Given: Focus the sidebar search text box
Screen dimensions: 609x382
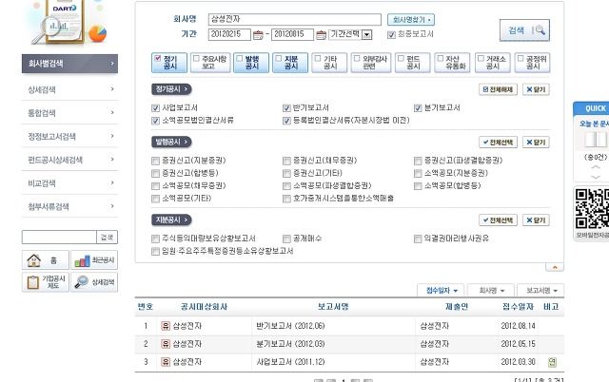Looking at the screenshot, I should tap(59, 237).
